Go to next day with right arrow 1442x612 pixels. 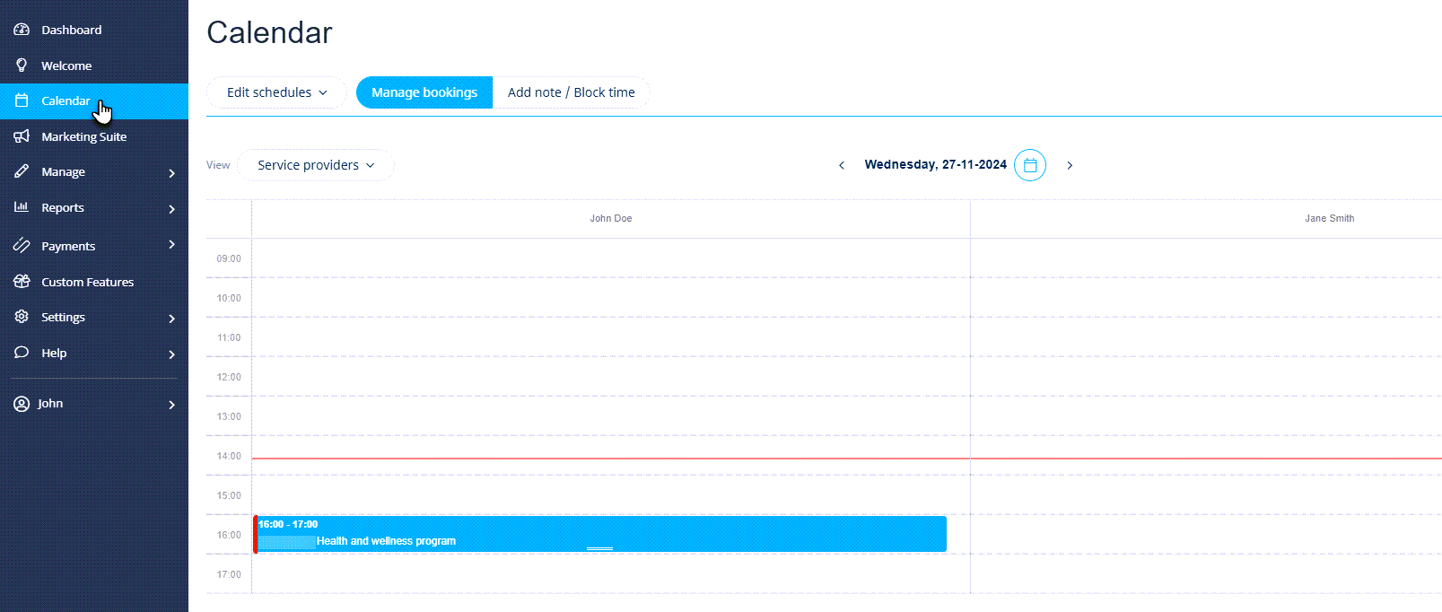point(1070,165)
